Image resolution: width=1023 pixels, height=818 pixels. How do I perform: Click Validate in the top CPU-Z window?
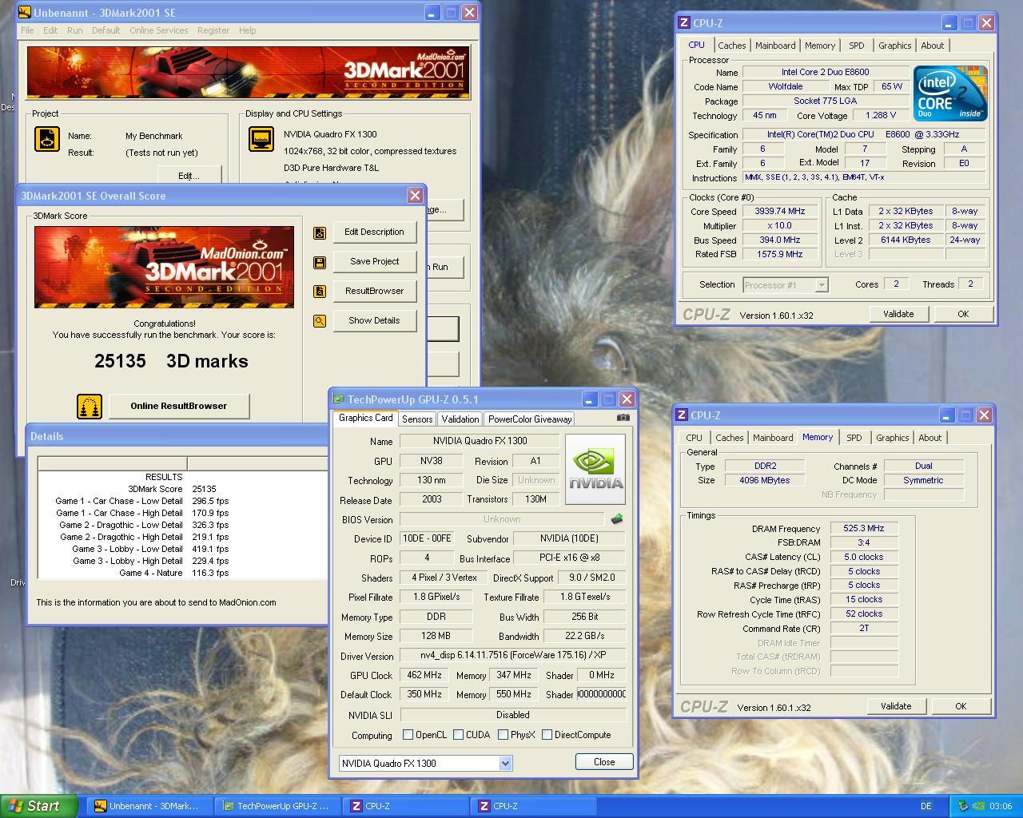(898, 314)
